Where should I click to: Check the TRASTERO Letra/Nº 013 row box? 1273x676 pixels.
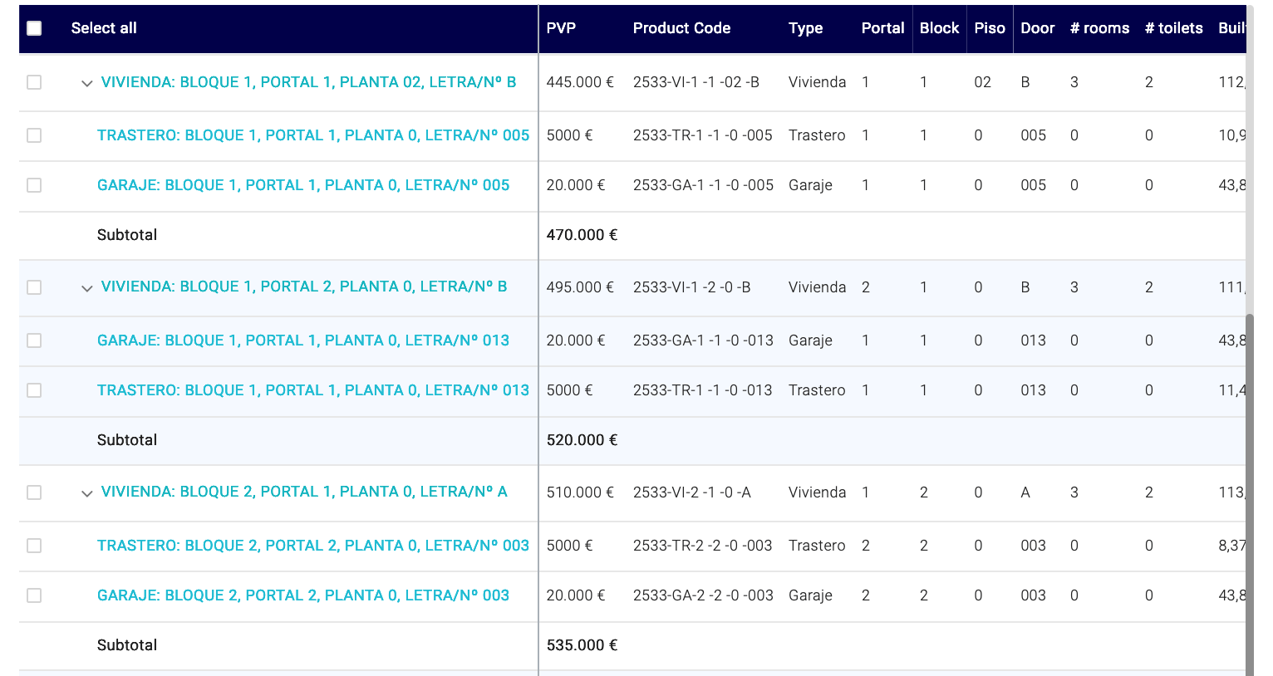[34, 390]
